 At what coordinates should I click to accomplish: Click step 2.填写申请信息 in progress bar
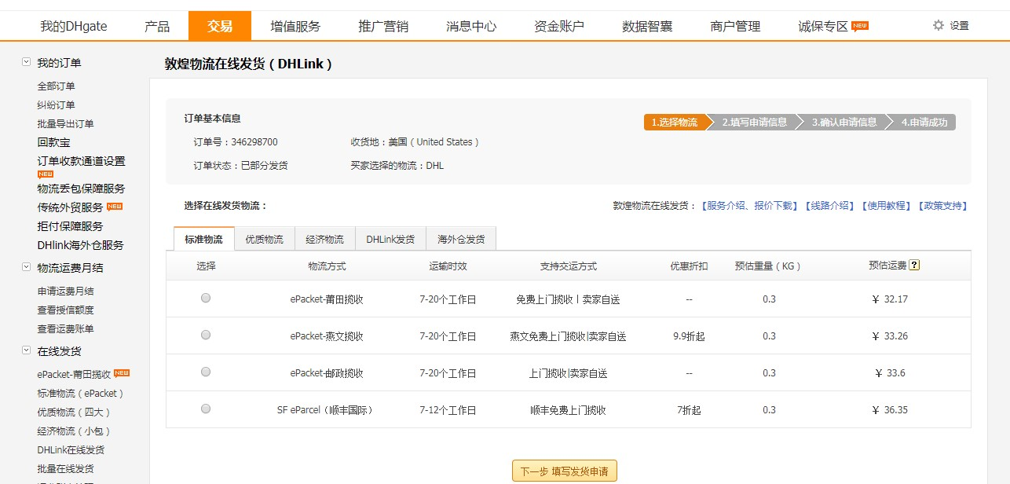(754, 123)
